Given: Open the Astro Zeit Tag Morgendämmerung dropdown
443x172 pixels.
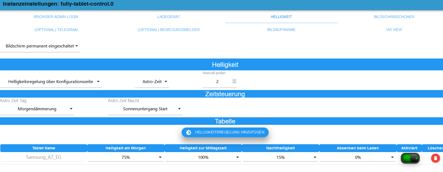Looking at the screenshot, I should 37,109.
